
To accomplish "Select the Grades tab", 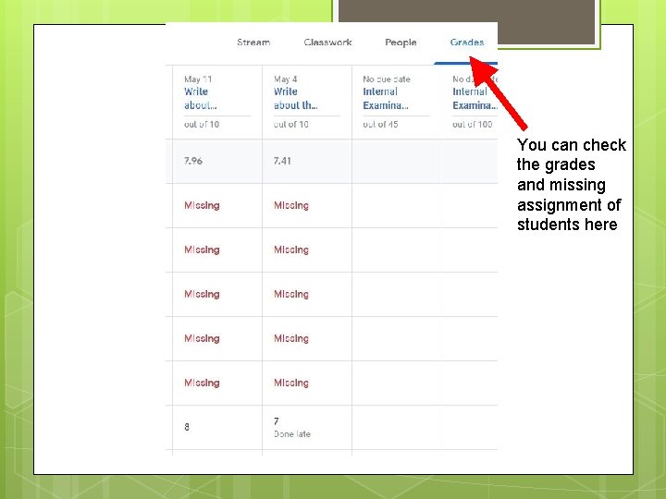I will 467,43.
